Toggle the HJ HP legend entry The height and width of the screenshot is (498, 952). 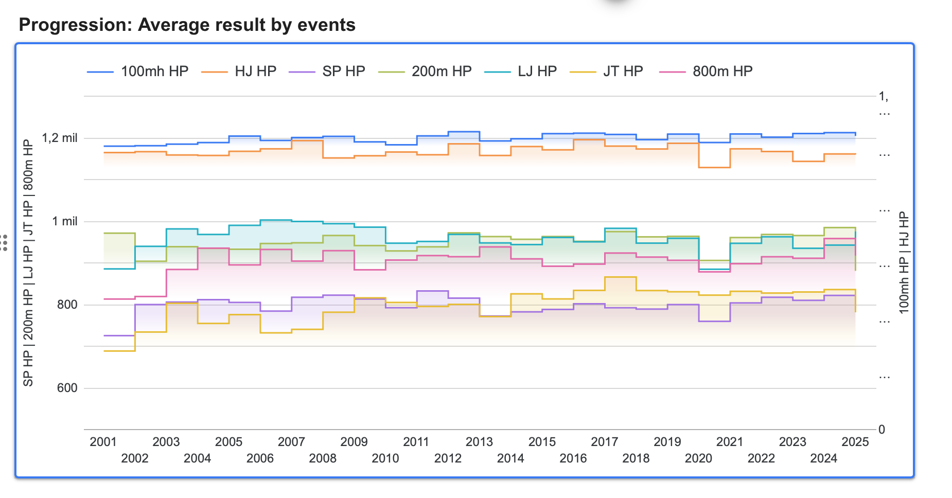pos(239,72)
